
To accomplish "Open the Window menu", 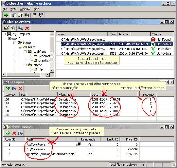I will [x=25, y=9].
